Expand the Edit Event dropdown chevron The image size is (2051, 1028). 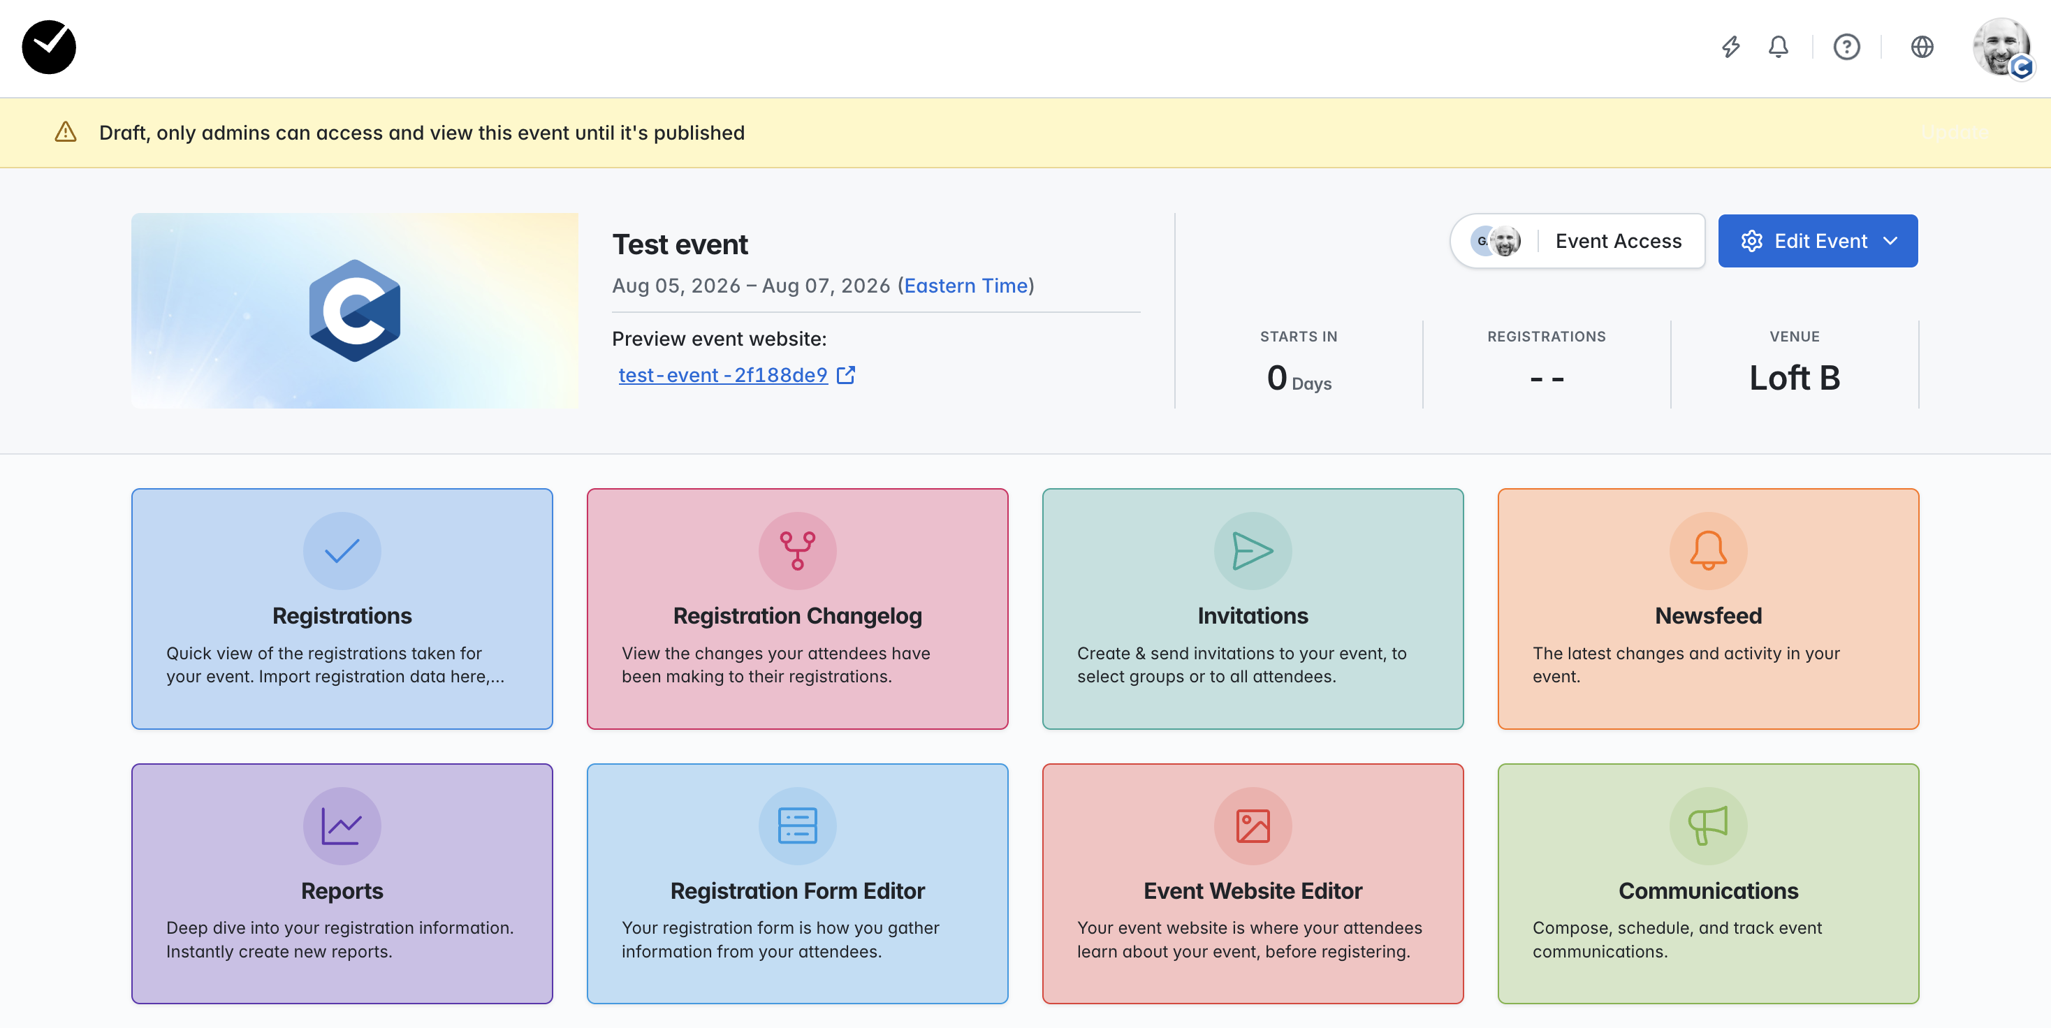click(1890, 241)
